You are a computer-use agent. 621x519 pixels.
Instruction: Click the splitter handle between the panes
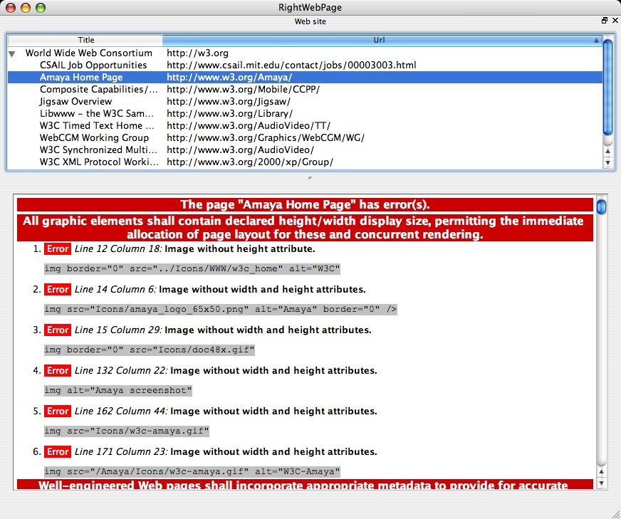pyautogui.click(x=310, y=178)
